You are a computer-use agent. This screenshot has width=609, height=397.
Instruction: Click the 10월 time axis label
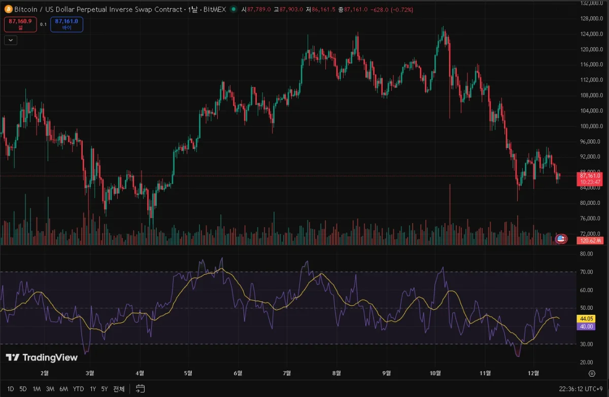click(x=435, y=373)
